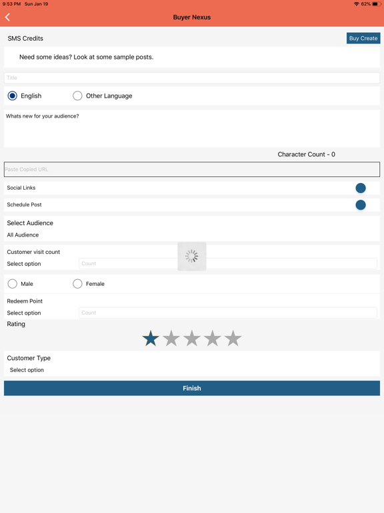Click the Buyer Nexus header title
Screen dimensions: 384x513
point(192,17)
